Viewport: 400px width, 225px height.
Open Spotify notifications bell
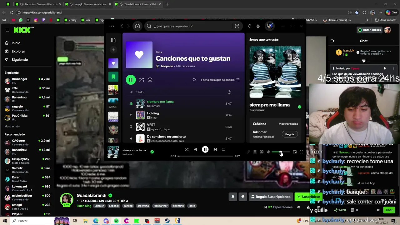coord(250,26)
